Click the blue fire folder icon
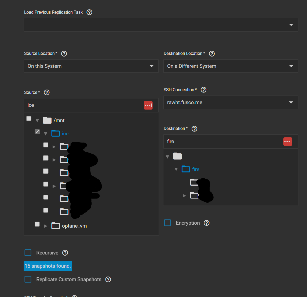Viewport: 307px width, 297px height. (186, 169)
